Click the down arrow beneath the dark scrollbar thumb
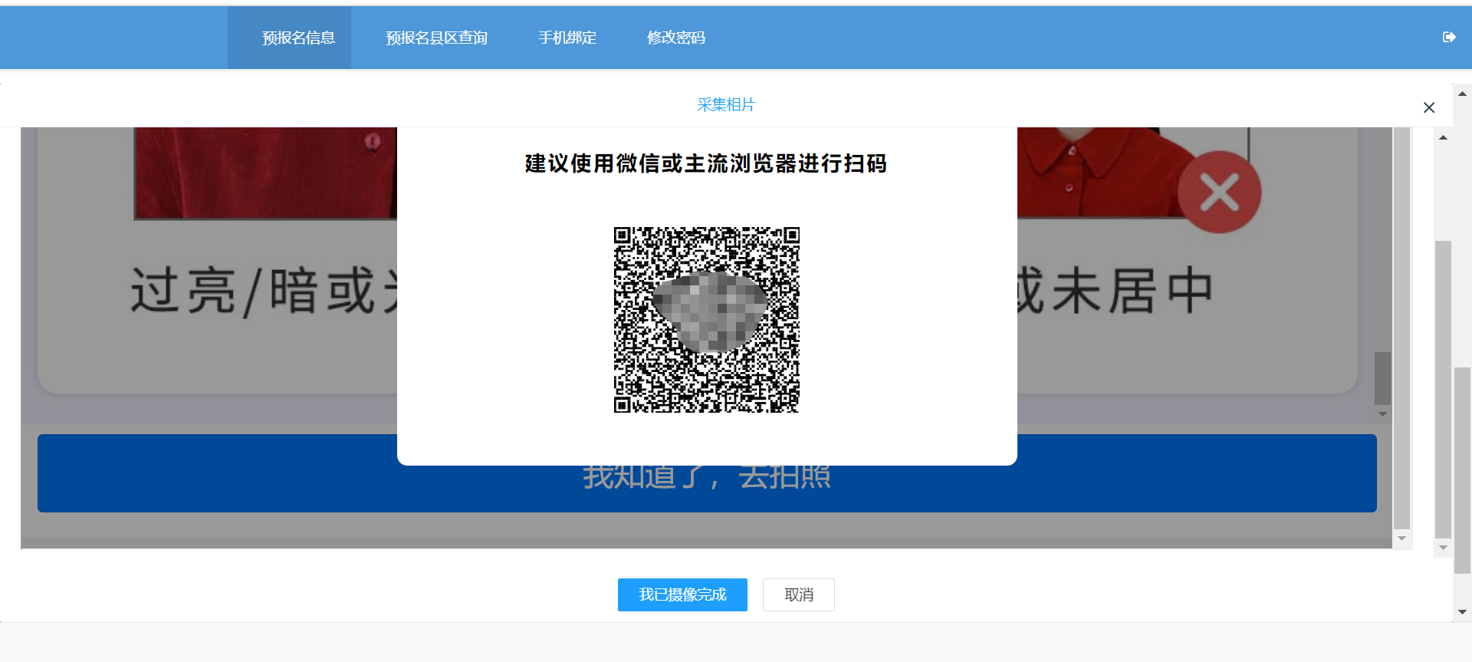 pyautogui.click(x=1382, y=414)
